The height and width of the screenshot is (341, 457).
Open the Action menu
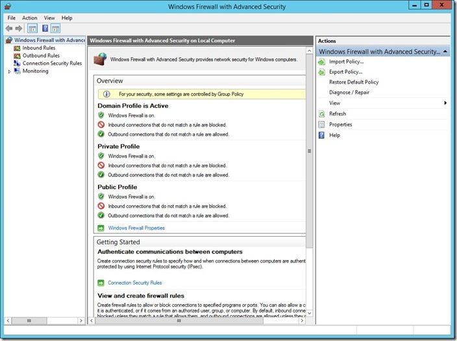coord(30,18)
